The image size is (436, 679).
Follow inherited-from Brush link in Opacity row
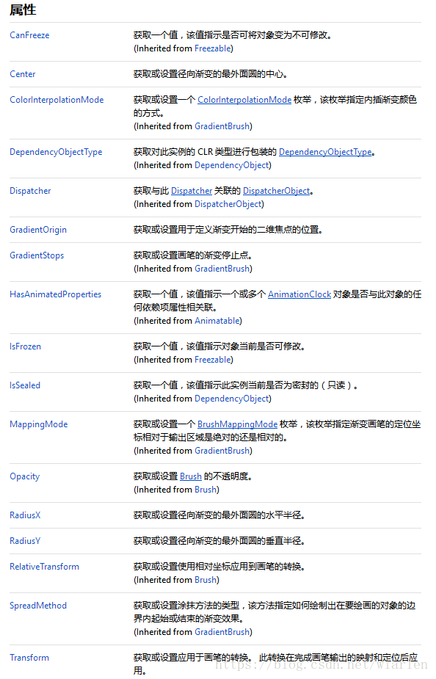[x=206, y=490]
